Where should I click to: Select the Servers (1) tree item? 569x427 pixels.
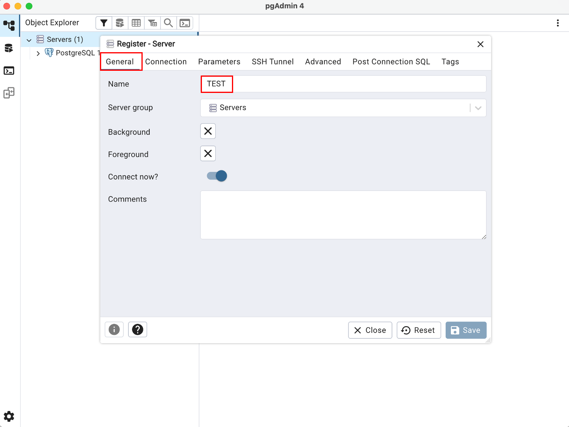click(x=65, y=40)
